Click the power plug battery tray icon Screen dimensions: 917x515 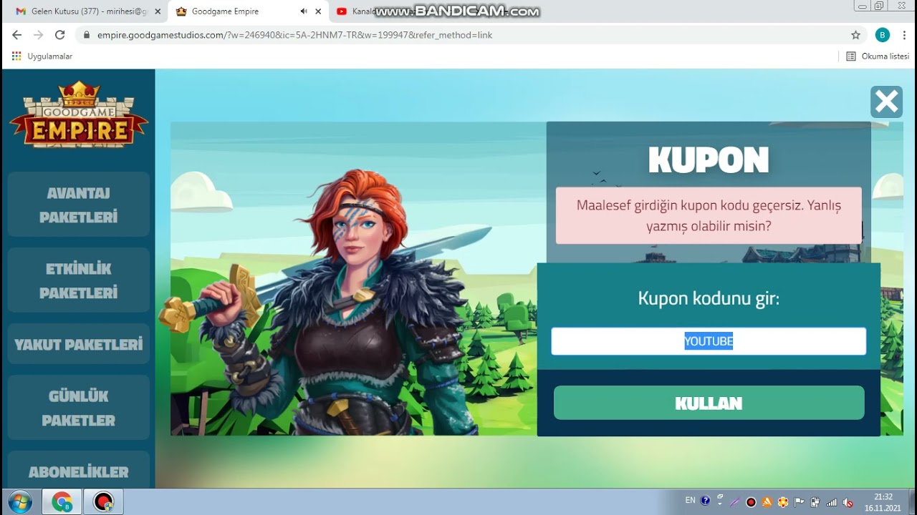pyautogui.click(x=815, y=502)
